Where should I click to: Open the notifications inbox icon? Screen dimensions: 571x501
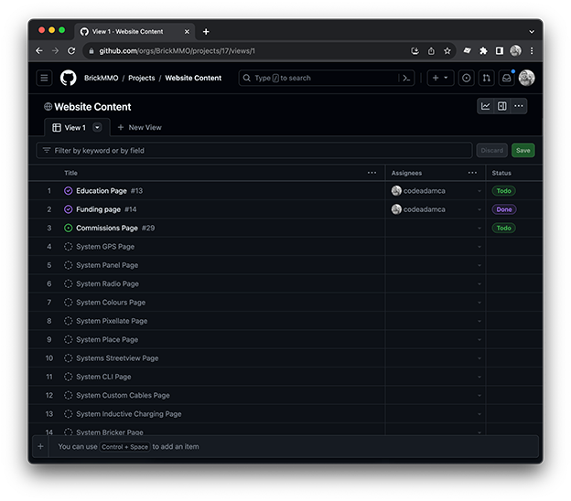[506, 78]
